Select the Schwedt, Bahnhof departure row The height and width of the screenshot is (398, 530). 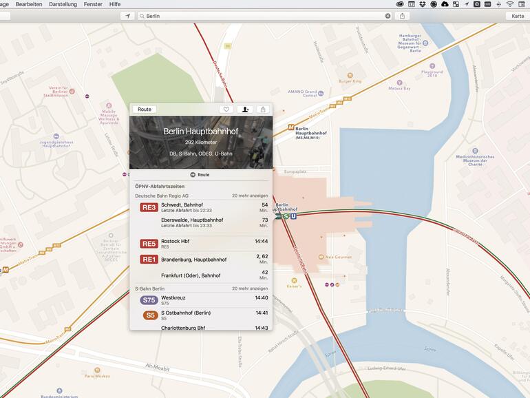coord(202,207)
